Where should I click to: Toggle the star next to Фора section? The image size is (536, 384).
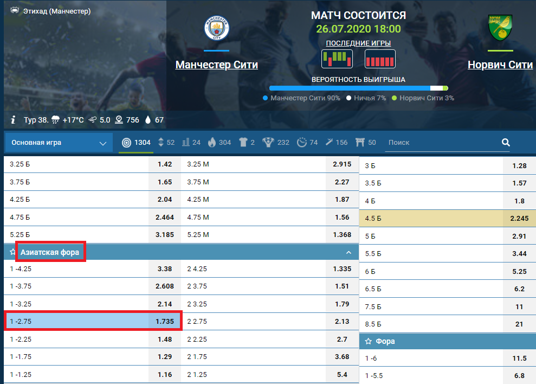pyautogui.click(x=368, y=341)
